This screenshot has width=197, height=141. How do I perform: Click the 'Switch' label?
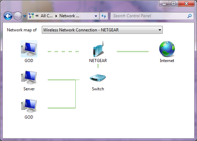pos(98,89)
